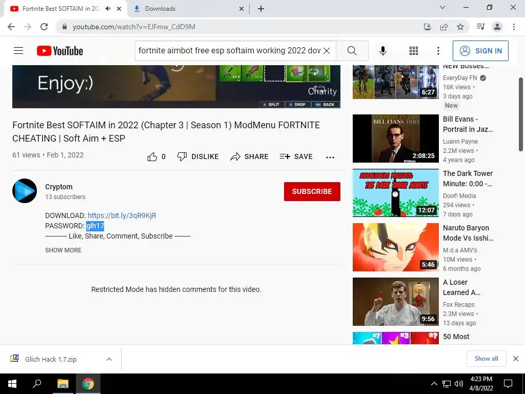
Task: Open the Cryptom channel name
Action: tap(59, 187)
